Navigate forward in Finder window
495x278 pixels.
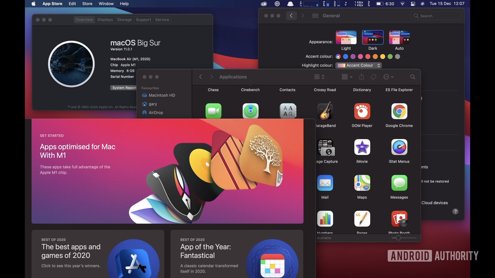pos(211,77)
